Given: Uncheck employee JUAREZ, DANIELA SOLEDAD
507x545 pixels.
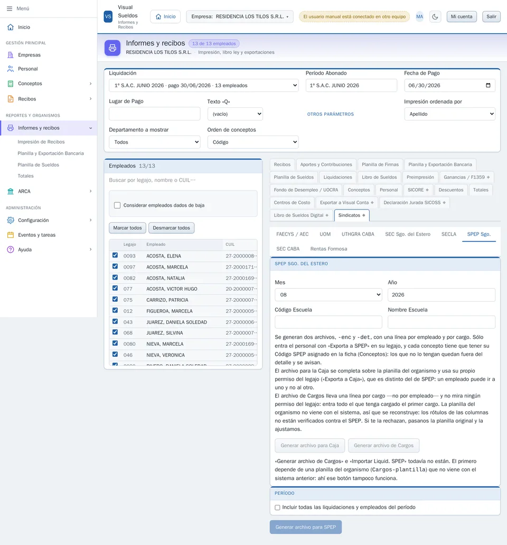Looking at the screenshot, I should coord(115,321).
